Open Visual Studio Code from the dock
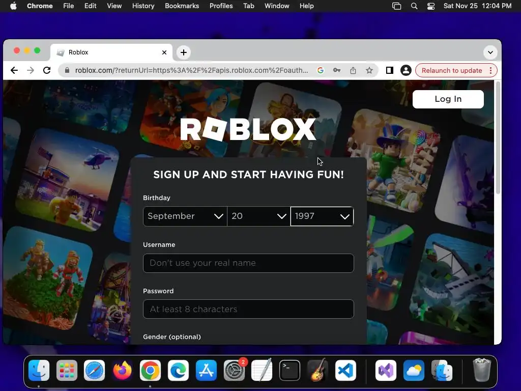 pos(345,371)
